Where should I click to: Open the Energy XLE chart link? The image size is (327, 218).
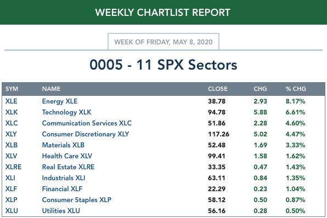click(x=60, y=101)
